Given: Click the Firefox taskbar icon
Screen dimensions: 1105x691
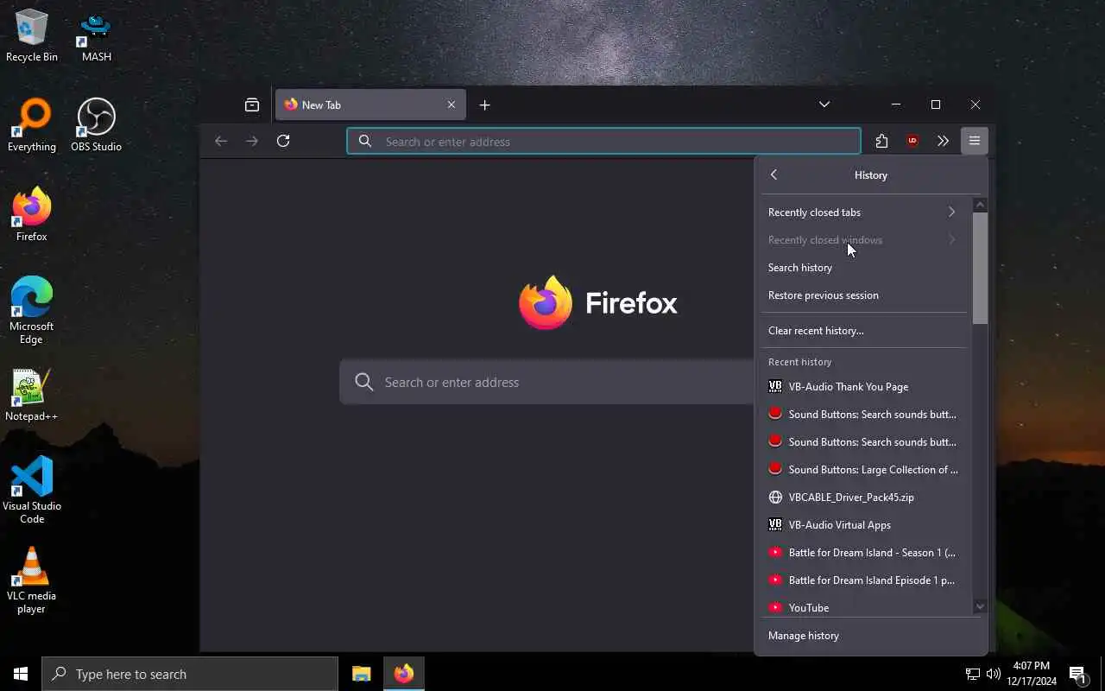Looking at the screenshot, I should click(404, 674).
